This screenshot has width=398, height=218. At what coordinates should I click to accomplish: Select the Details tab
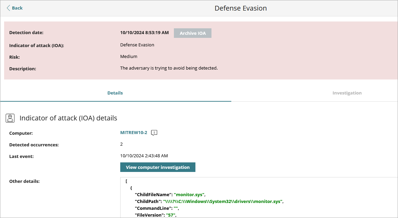click(x=115, y=93)
